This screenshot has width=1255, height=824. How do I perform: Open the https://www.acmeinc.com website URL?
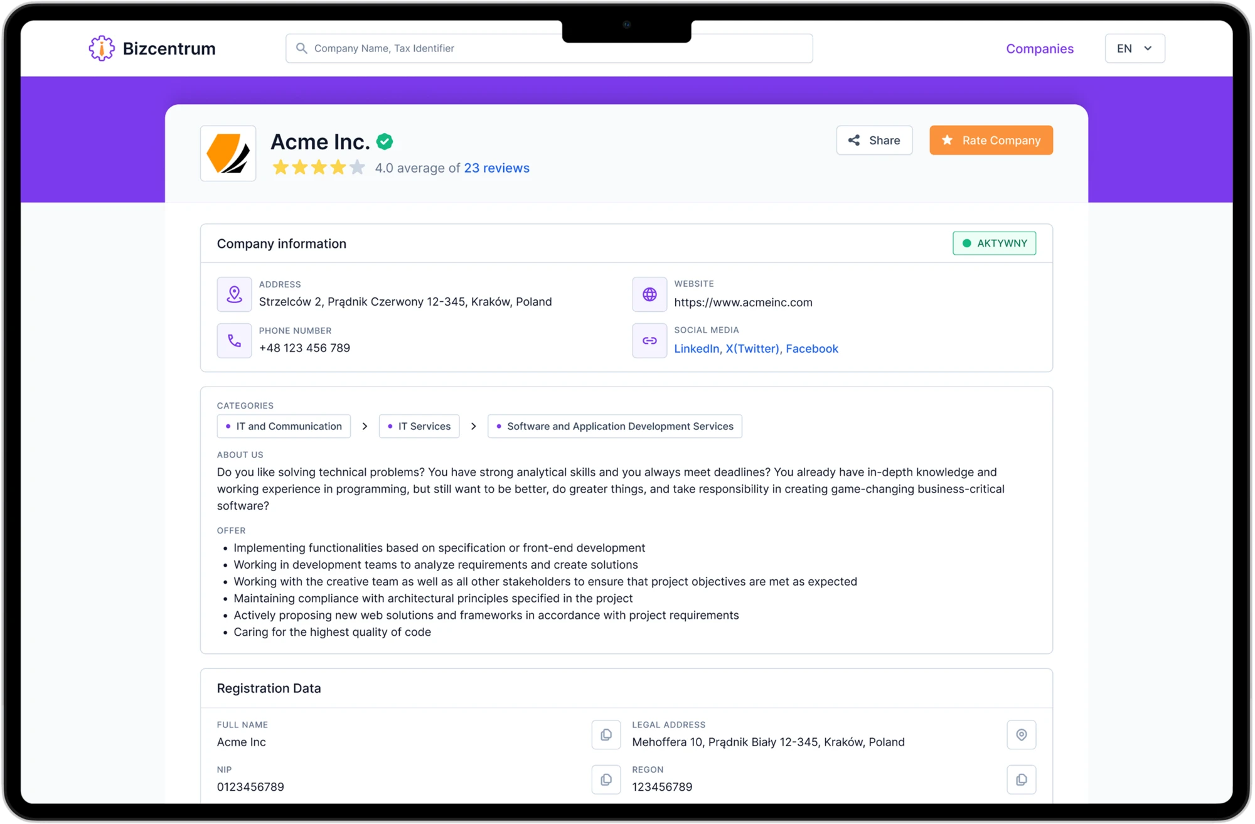(743, 302)
